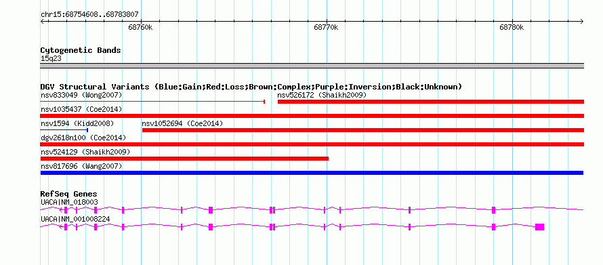Screen dimensions: 603x265
Task: Open variant label nsv833049 (Wong2007)
Action: tap(81, 95)
